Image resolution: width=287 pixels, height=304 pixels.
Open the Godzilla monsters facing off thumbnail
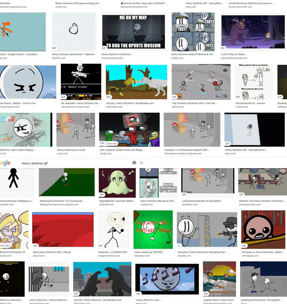[x=102, y=279]
